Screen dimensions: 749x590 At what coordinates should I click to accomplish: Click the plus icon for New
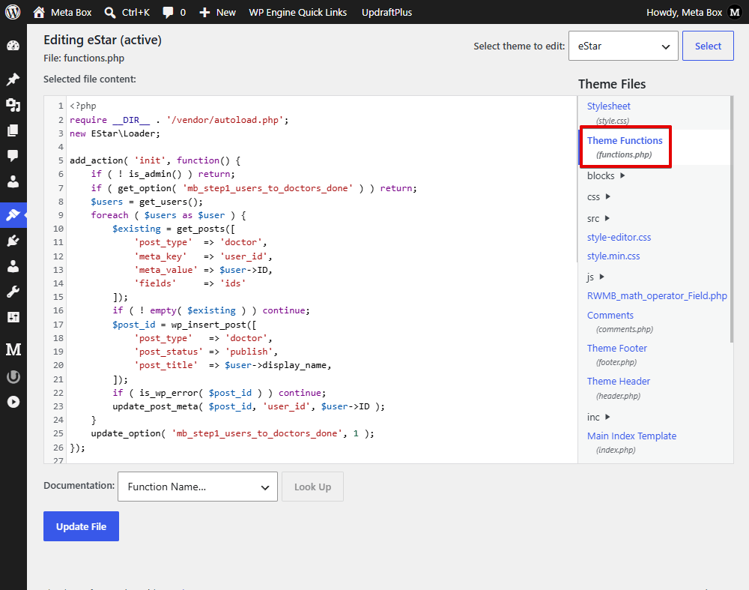[204, 13]
